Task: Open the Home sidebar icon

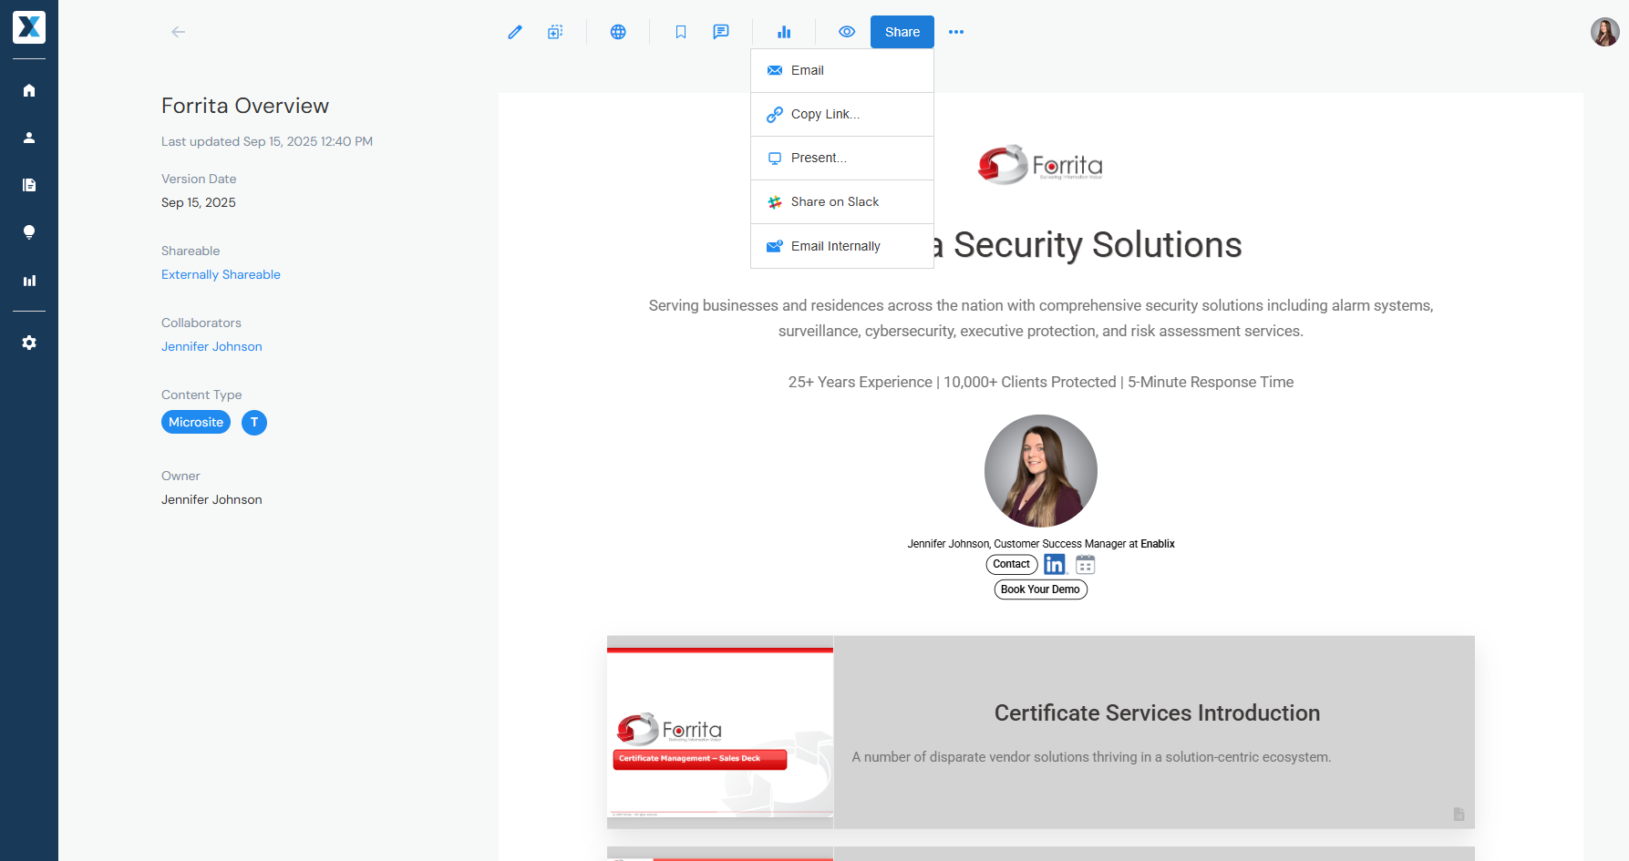Action: (29, 90)
